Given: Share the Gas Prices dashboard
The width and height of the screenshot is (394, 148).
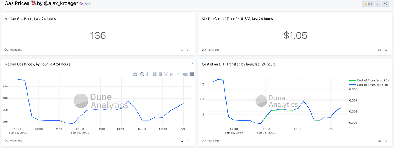Looking at the screenshot, I should coord(386,3).
